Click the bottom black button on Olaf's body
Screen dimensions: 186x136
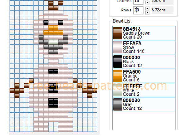[x=53, y=103]
